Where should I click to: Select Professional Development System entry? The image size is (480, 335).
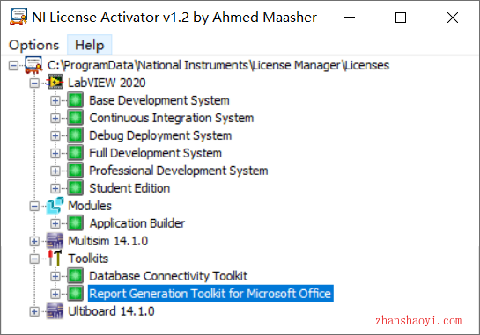[179, 171]
